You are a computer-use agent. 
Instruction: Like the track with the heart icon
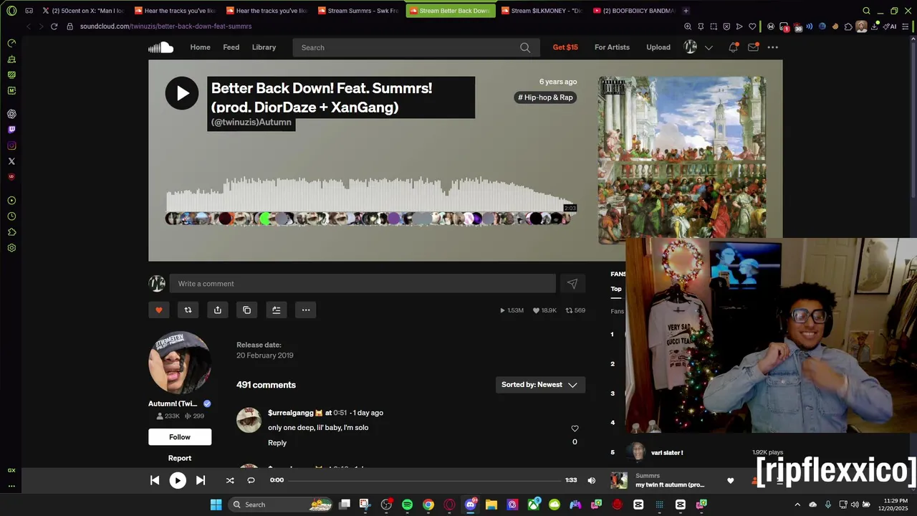pyautogui.click(x=159, y=310)
